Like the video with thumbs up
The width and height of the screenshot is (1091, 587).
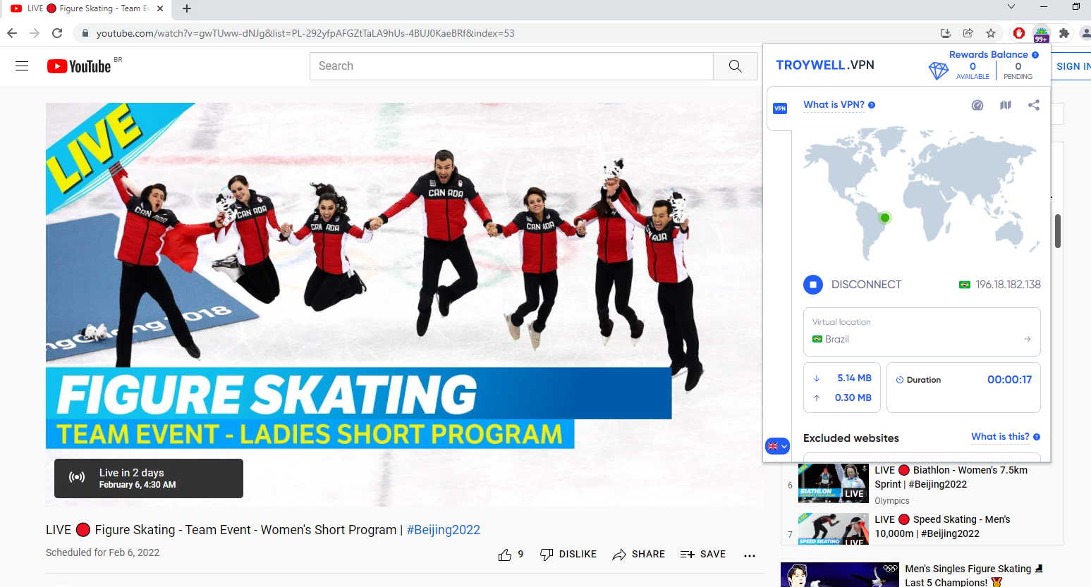click(505, 555)
